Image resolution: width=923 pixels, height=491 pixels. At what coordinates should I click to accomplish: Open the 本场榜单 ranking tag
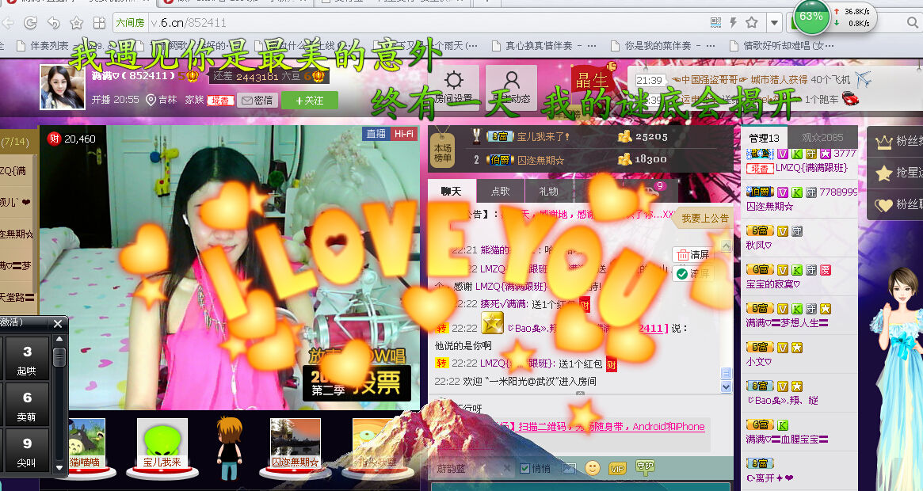click(x=443, y=150)
